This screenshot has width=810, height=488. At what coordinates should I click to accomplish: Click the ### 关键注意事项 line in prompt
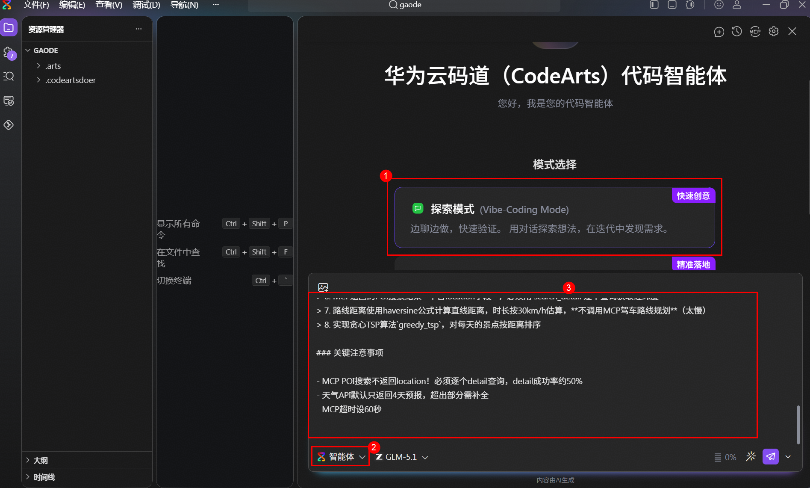pos(350,353)
